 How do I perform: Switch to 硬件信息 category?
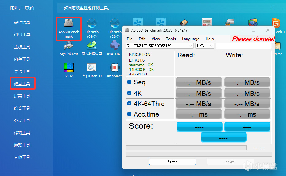(x=22, y=22)
